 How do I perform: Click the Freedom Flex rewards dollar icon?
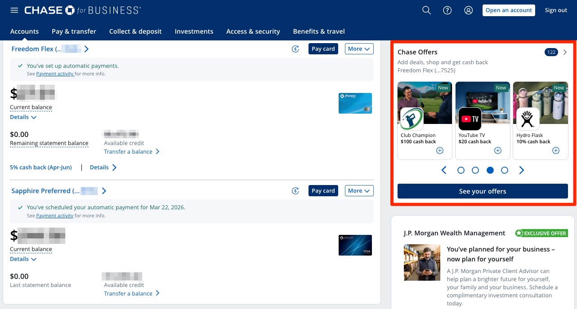tap(295, 49)
